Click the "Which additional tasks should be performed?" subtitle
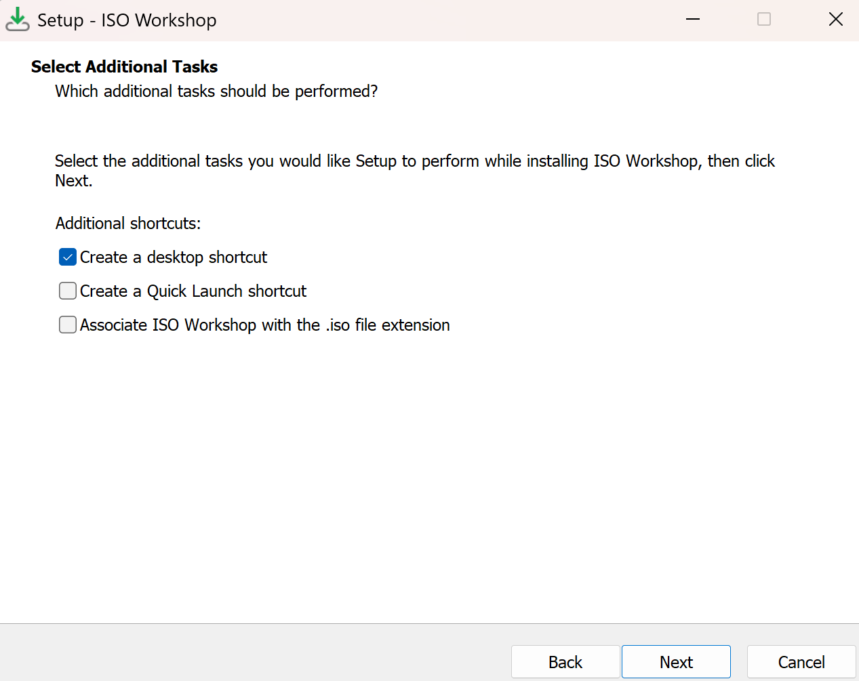Screen dimensions: 859x681 point(216,91)
